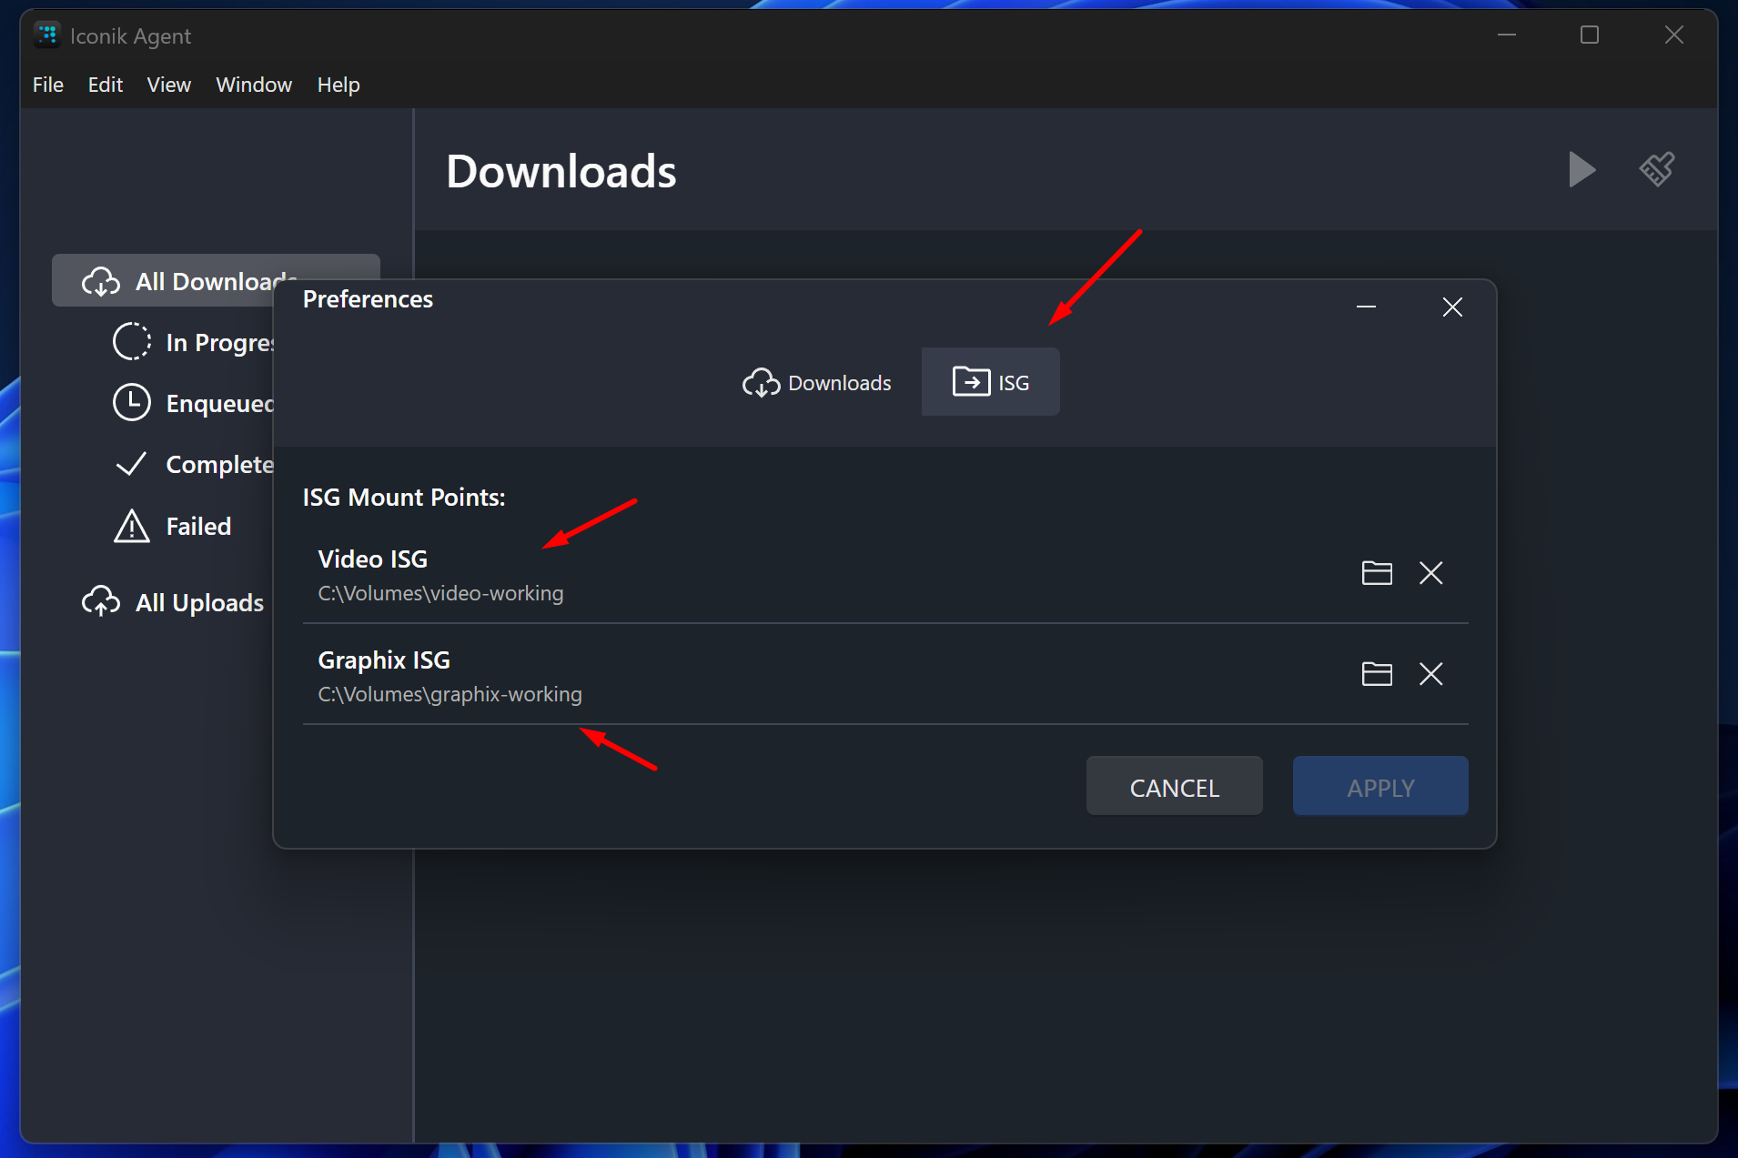Browse folder for Video ISG mount point

click(1377, 573)
